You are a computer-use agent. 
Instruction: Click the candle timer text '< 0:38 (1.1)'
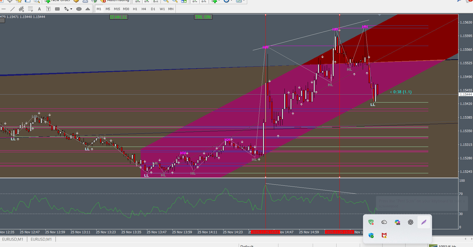pos(401,92)
